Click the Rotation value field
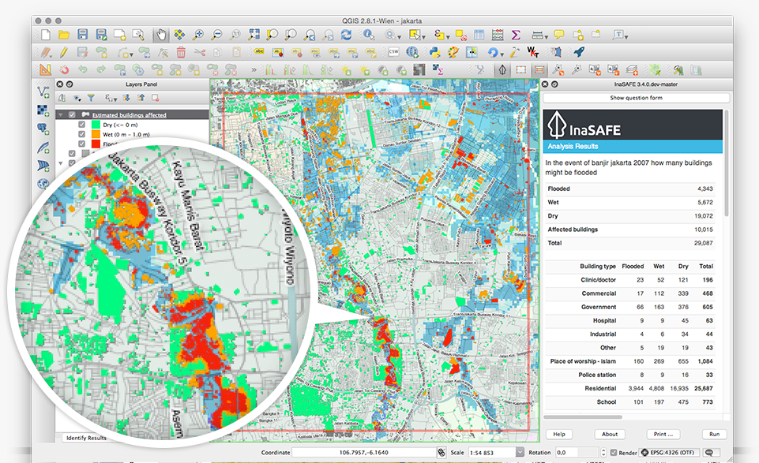The image size is (759, 463). pyautogui.click(x=577, y=453)
